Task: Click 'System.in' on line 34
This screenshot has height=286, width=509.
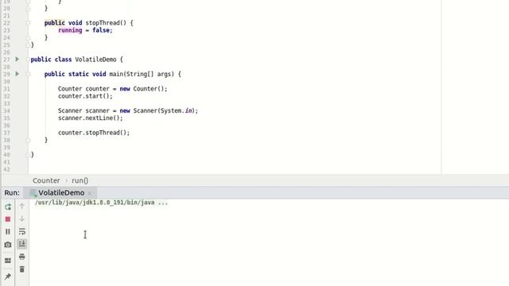Action: pyautogui.click(x=177, y=110)
